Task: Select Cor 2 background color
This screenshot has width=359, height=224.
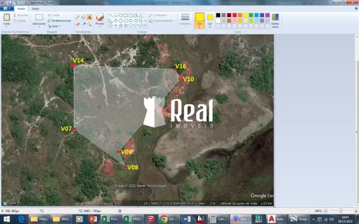Action: [x=210, y=20]
